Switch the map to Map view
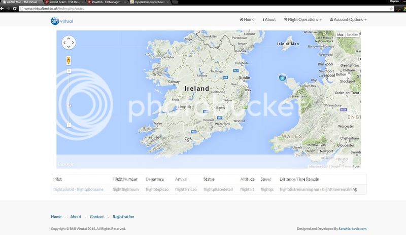The image size is (406, 235). [340, 34]
